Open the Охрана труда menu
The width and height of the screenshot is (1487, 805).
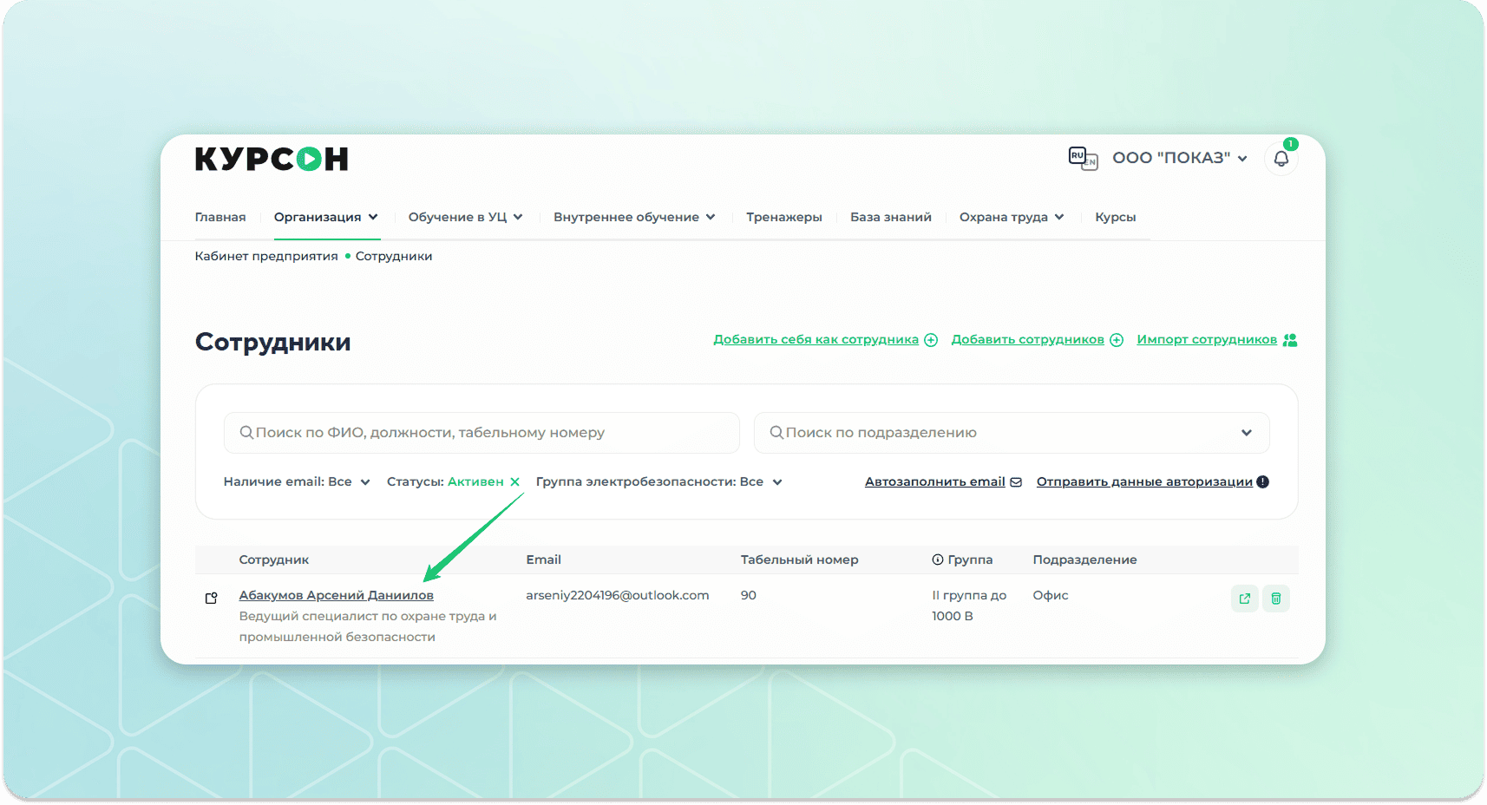(1011, 217)
